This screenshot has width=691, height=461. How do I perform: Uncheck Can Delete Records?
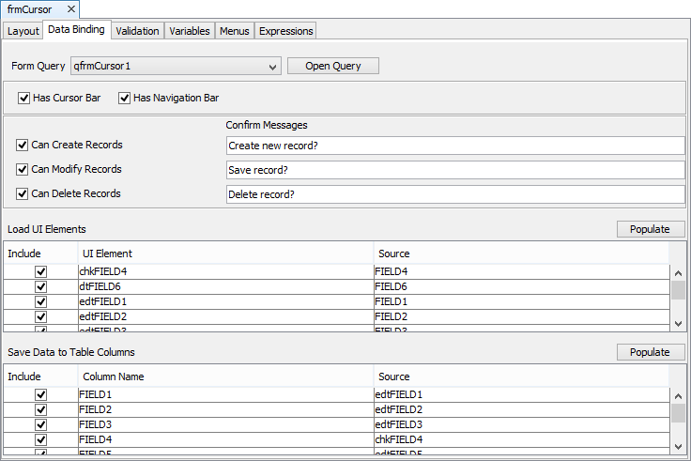[x=23, y=194]
